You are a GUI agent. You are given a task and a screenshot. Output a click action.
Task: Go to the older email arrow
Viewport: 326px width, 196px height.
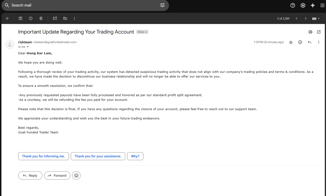coord(306,18)
